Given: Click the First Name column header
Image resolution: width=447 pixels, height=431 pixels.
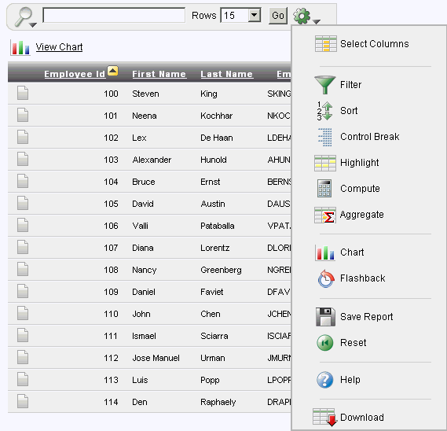Looking at the screenshot, I should tap(159, 74).
